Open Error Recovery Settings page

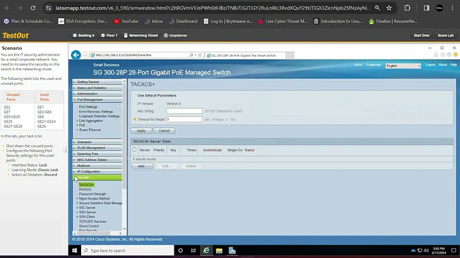pos(96,112)
